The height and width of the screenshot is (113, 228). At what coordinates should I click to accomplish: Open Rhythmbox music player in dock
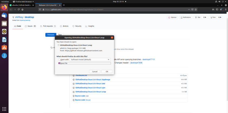(x=4, y=32)
